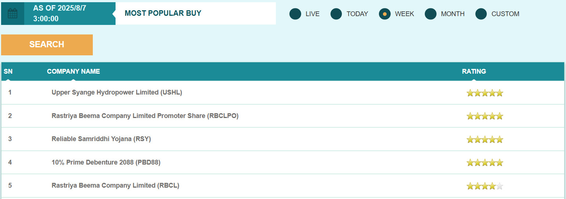Click the star rating for RBCLPO row
This screenshot has width=566, height=199.
coord(485,116)
